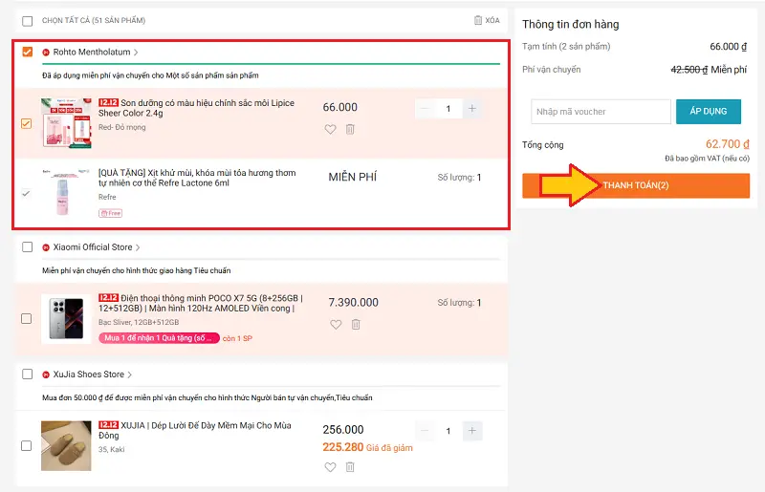
Task: Open Rohto Mentholatum store via chevron
Action: [136, 53]
